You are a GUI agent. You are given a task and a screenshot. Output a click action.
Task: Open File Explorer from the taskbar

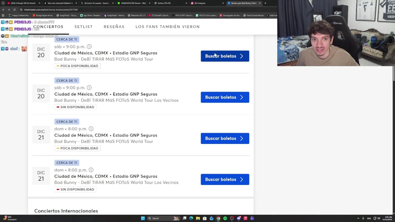coord(198,218)
